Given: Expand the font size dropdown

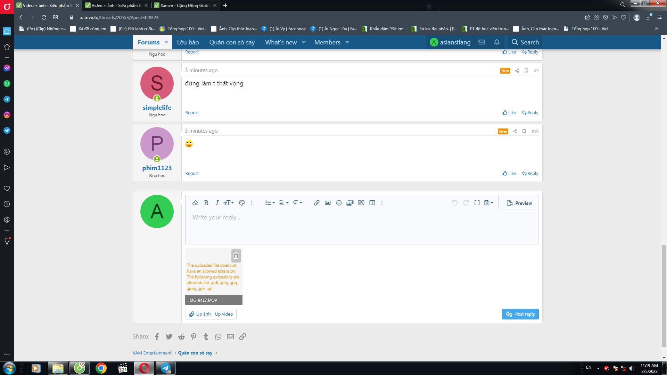Looking at the screenshot, I should pyautogui.click(x=228, y=203).
